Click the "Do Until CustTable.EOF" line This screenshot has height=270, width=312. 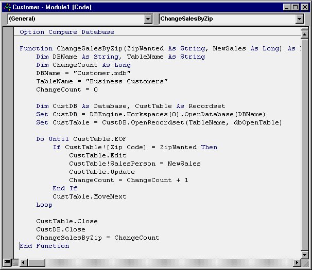click(81, 139)
